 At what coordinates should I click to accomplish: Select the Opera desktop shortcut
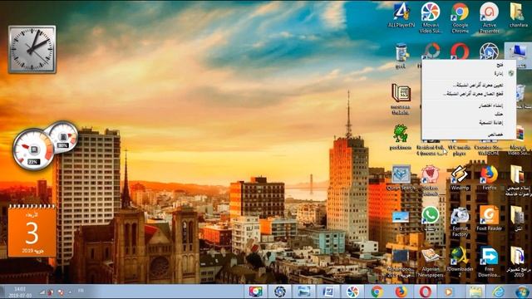[x=460, y=51]
